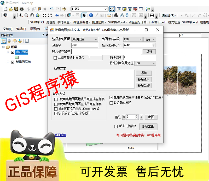Click Fixed Zoom In arrows icon
Image resolution: width=209 pixels, height=181 pixels.
tap(44, 15)
